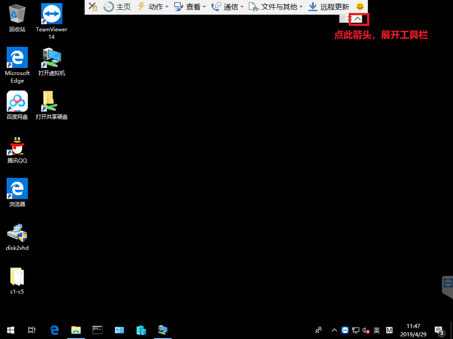The width and height of the screenshot is (453, 339).
Task: Click the M input method tray icon
Action: tap(389, 330)
